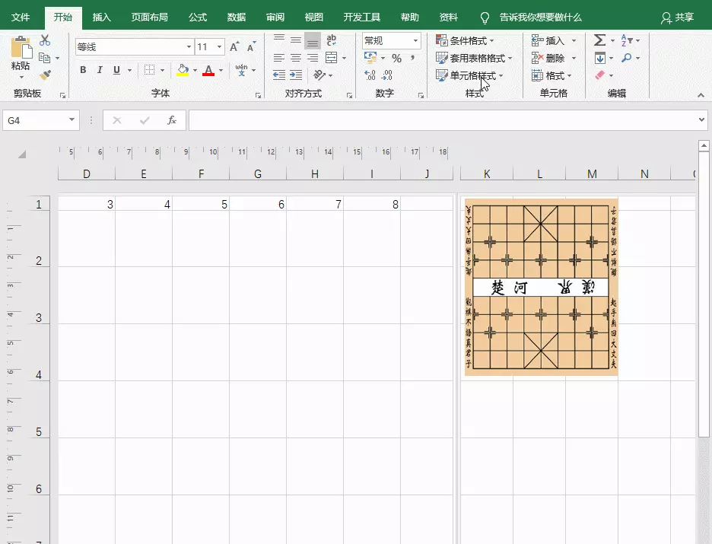The image size is (712, 544).
Task: Apply italic formatting
Action: click(x=100, y=70)
